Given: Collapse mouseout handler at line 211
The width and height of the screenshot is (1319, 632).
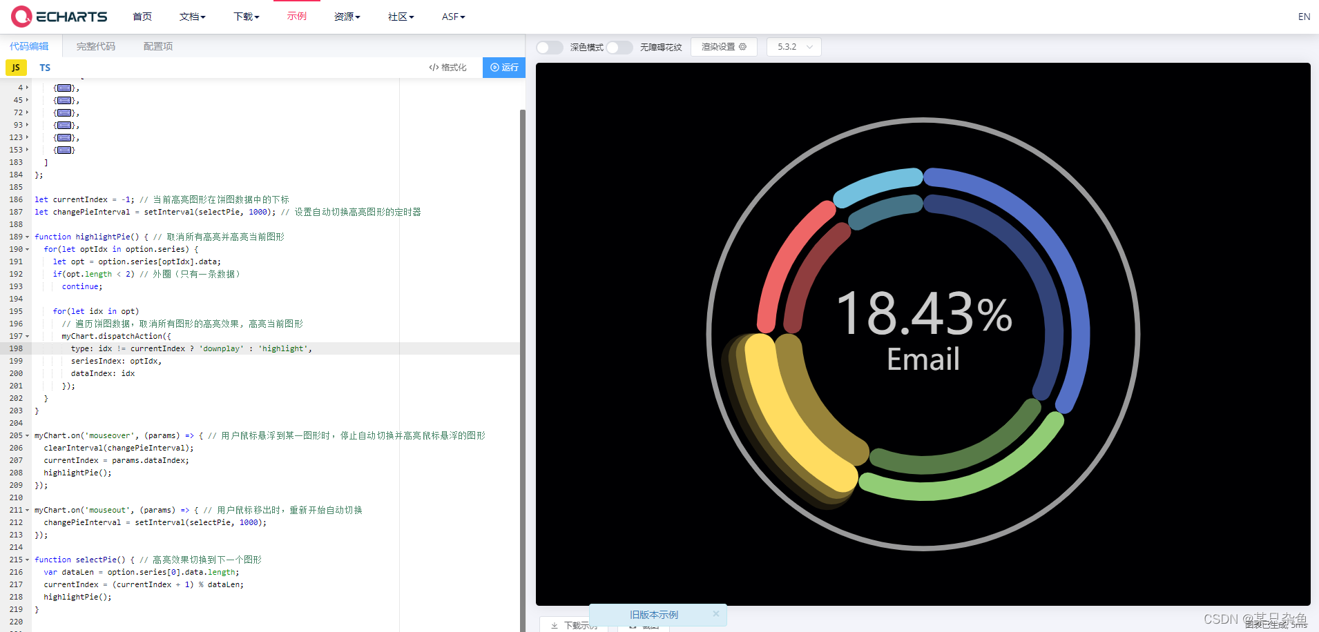Looking at the screenshot, I should [x=28, y=510].
